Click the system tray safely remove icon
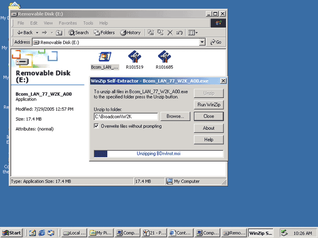The height and width of the screenshot is (238, 318). (x=284, y=233)
